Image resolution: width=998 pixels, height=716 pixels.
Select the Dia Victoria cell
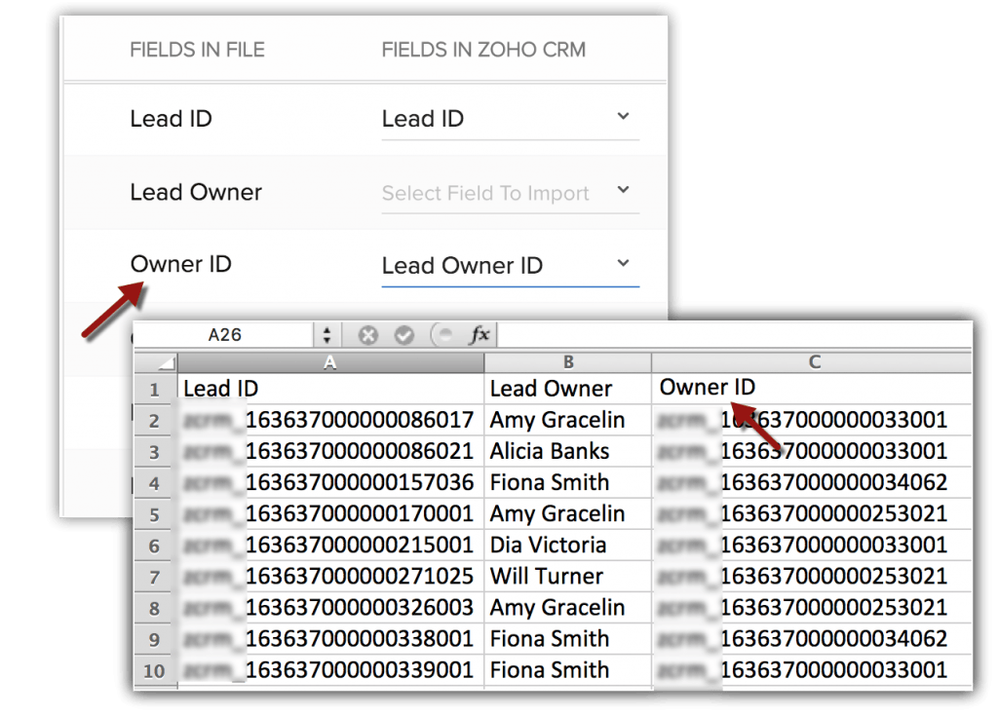[567, 545]
